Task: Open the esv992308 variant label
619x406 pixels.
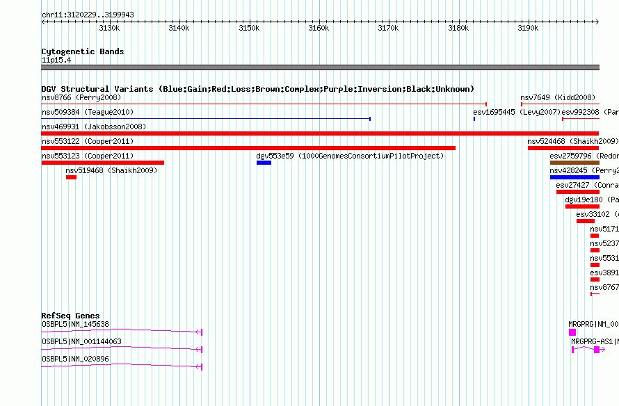Action: (x=590, y=112)
